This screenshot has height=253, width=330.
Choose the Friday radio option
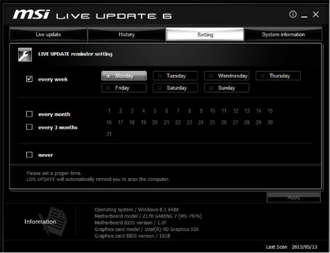click(x=124, y=88)
